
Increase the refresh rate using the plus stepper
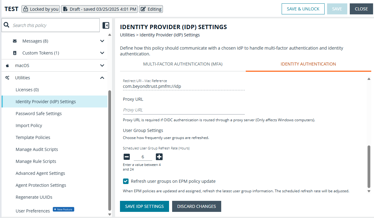(159, 157)
